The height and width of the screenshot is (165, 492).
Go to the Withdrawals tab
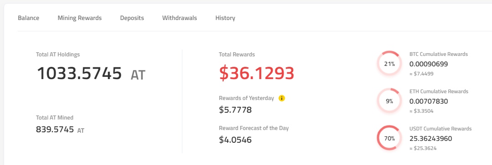click(180, 18)
